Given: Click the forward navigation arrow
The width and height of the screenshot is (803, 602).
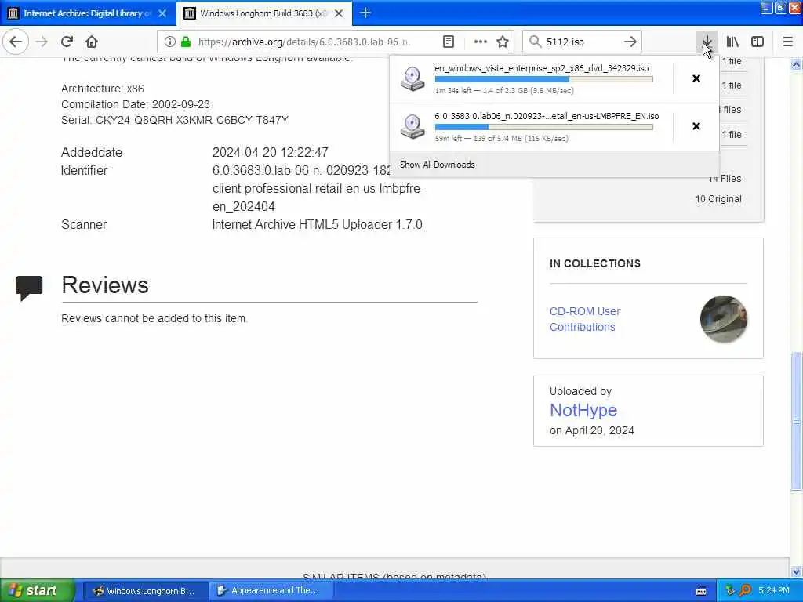Looking at the screenshot, I should [x=42, y=42].
